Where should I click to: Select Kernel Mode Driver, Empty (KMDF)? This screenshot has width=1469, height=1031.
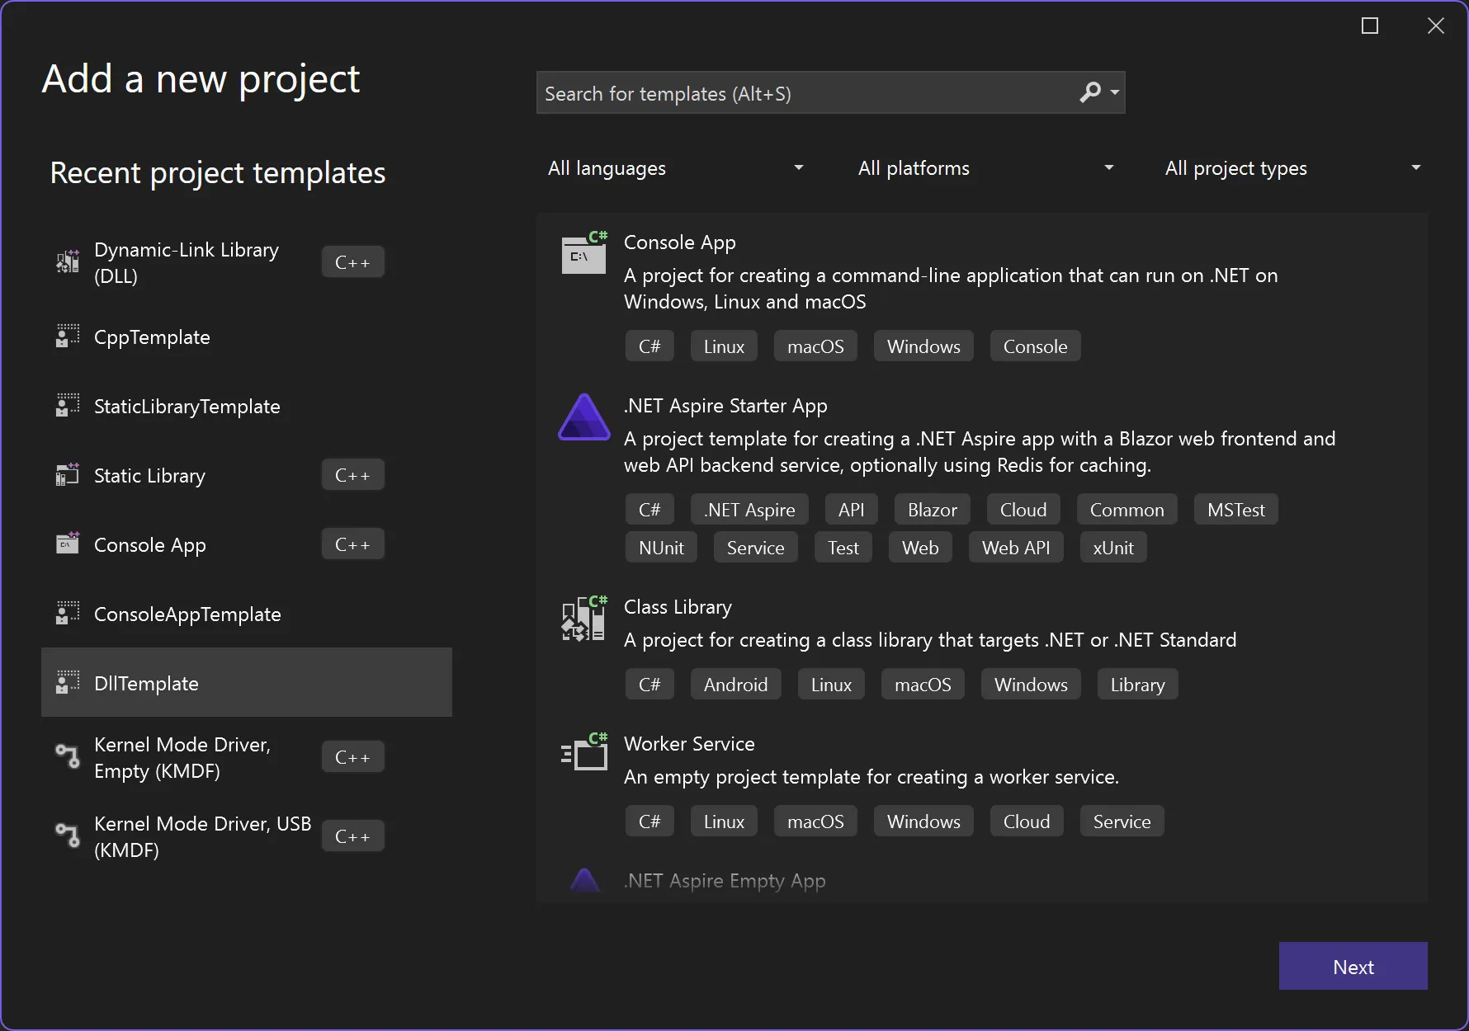coord(247,757)
